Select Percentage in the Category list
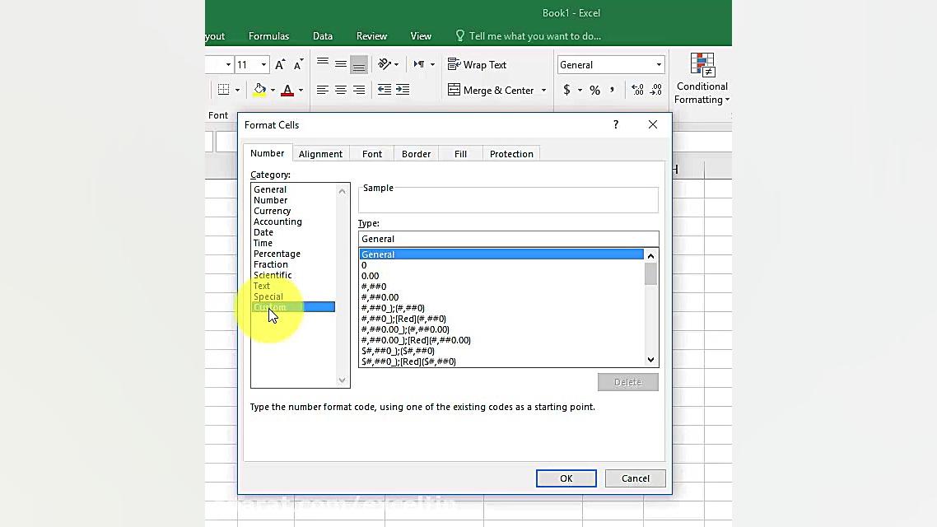Screen dimensions: 937x527 point(277,254)
